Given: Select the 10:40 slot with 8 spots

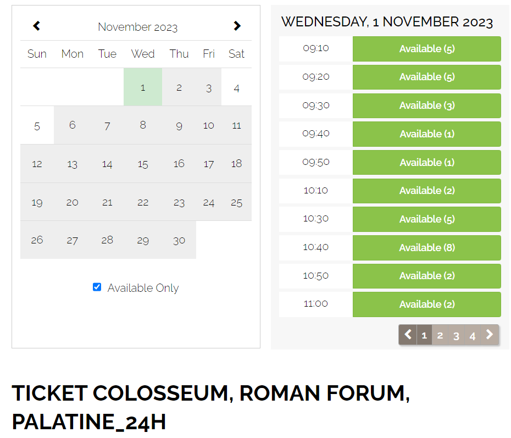Looking at the screenshot, I should click(426, 247).
